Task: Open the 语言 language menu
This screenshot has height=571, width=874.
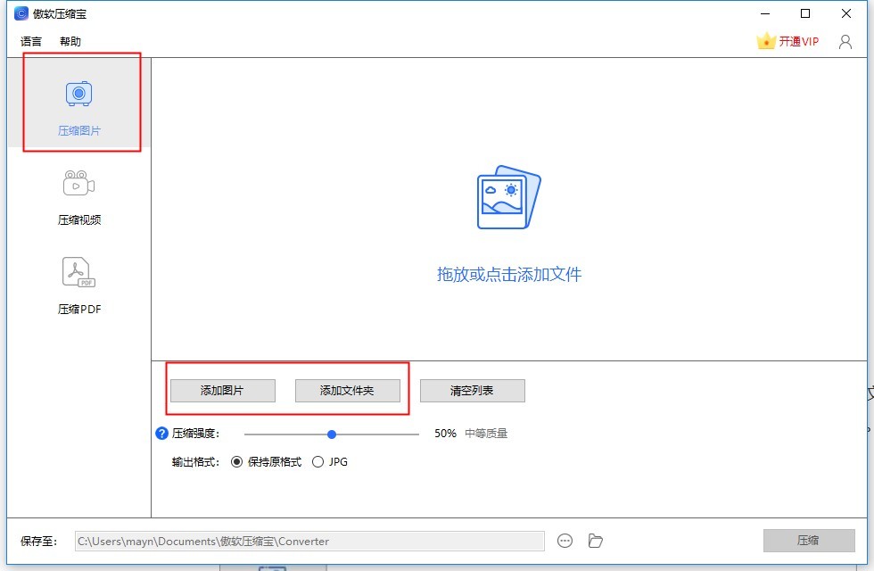Action: (29, 41)
